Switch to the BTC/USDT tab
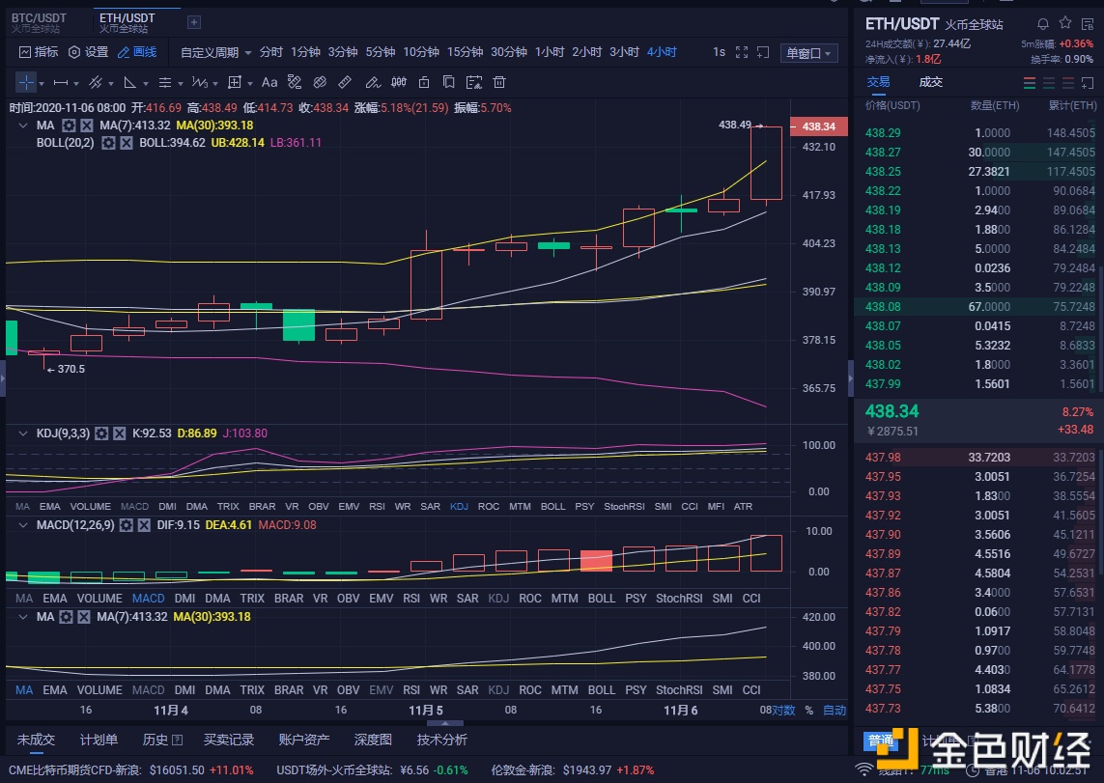This screenshot has height=783, width=1104. coord(40,22)
